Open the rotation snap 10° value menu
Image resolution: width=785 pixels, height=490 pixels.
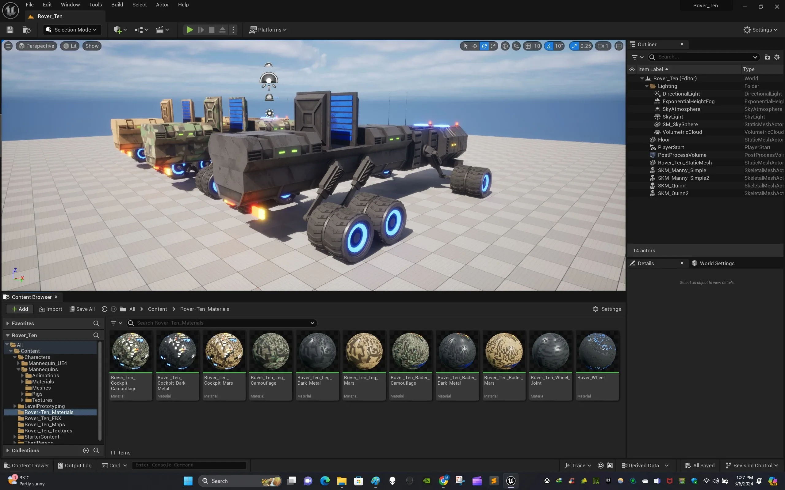559,46
